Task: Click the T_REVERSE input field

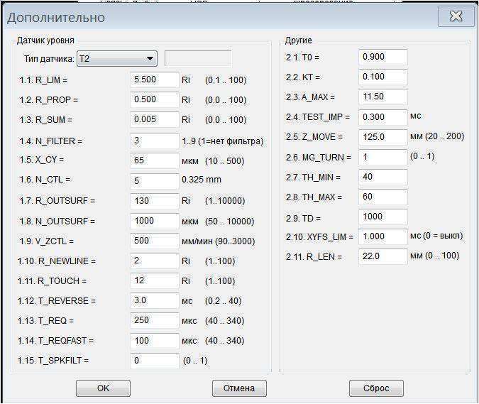Action: pos(155,301)
